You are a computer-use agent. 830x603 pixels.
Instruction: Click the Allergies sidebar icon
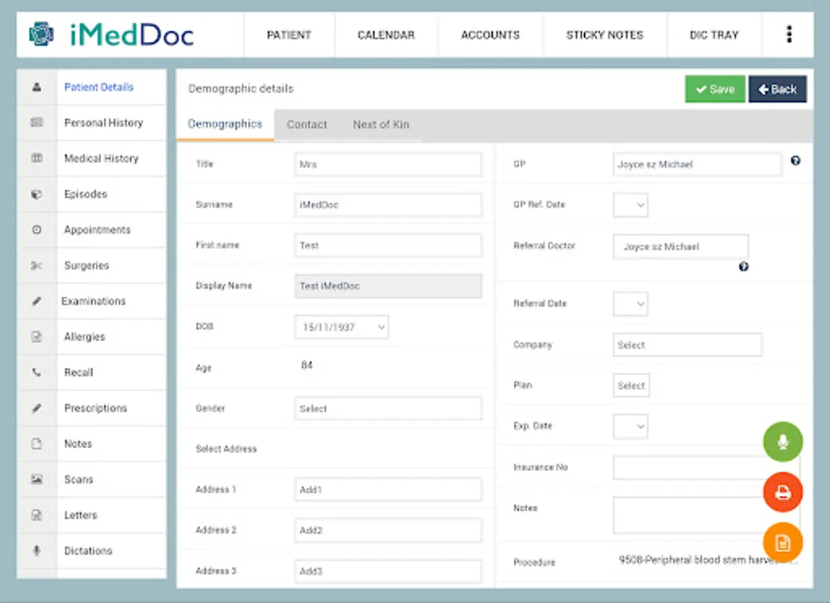37,337
